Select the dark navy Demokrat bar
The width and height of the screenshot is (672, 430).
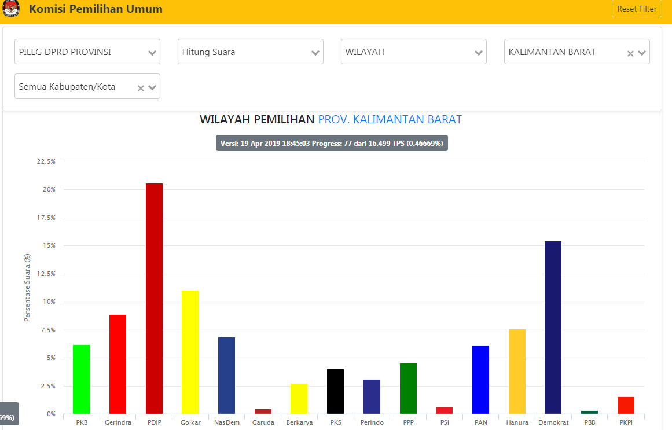(553, 327)
